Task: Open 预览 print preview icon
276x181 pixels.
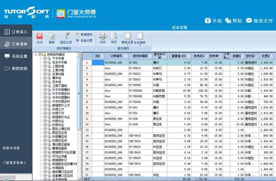Action: 114,36
